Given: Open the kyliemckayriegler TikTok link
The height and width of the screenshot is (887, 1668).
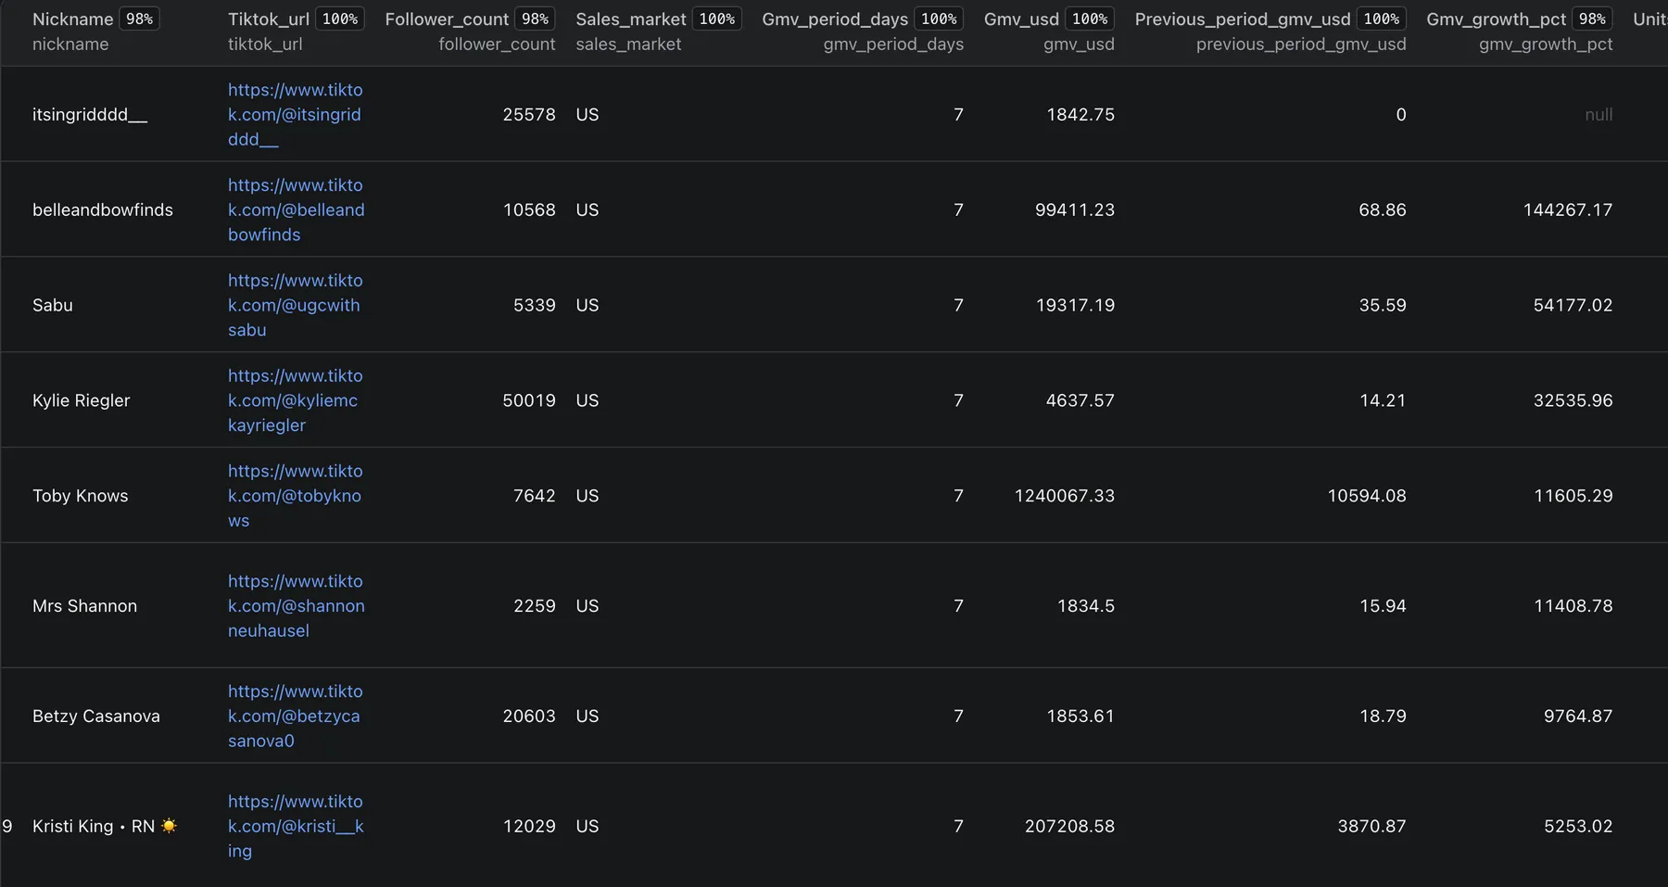Looking at the screenshot, I should pyautogui.click(x=296, y=401).
